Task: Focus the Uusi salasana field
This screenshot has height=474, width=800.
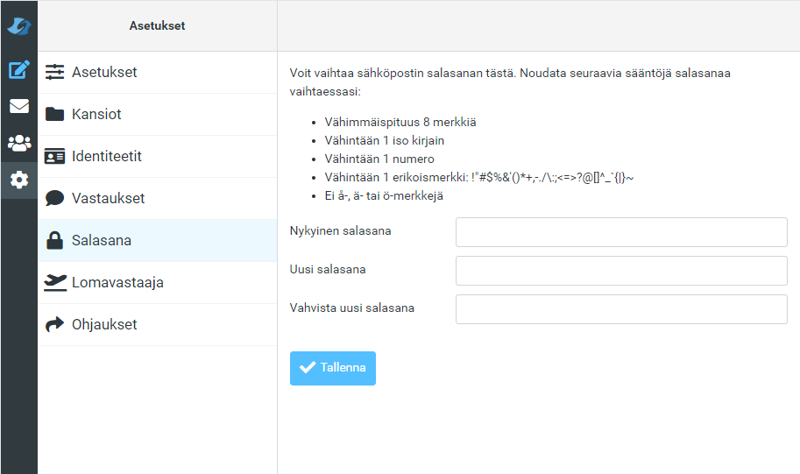Action: [x=621, y=271]
